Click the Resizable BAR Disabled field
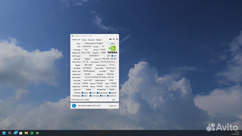This screenshot has width=242, height=136. click(x=112, y=89)
